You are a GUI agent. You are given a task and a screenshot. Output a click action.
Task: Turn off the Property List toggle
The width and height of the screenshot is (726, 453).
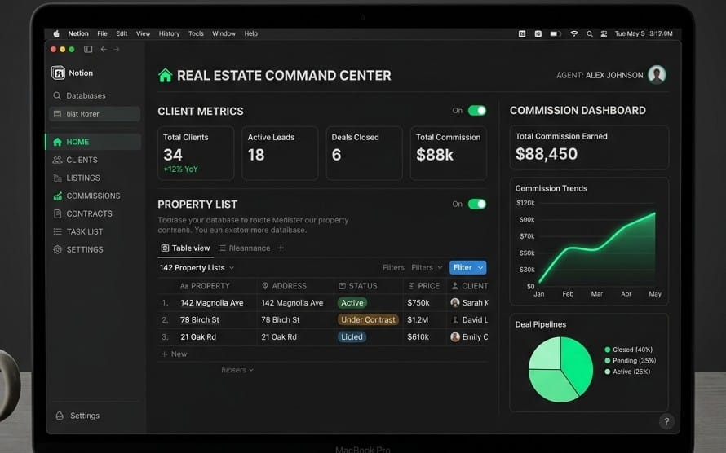(x=477, y=204)
